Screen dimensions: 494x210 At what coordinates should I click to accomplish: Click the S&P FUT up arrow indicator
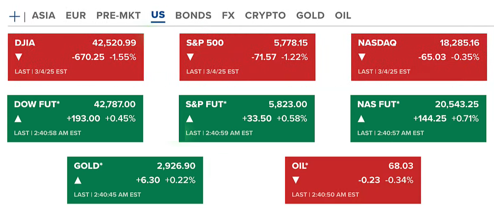tap(190, 118)
